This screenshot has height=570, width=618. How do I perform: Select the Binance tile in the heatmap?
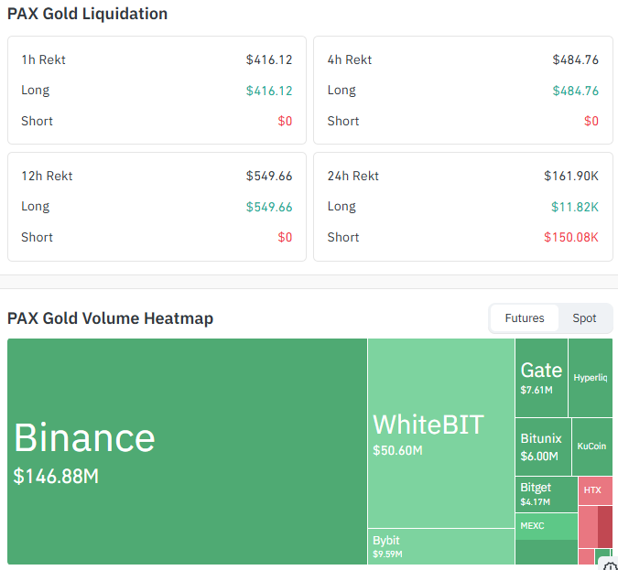(187, 451)
